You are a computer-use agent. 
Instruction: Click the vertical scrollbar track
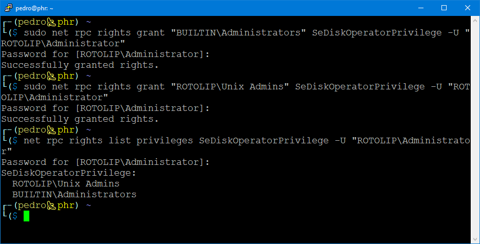(x=475, y=128)
